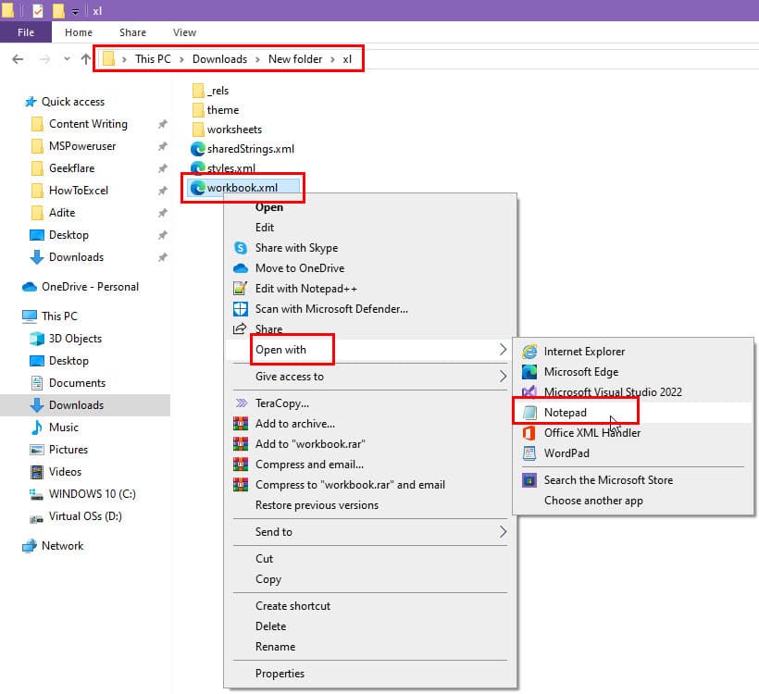Choose Delete in context menu

pyautogui.click(x=270, y=626)
